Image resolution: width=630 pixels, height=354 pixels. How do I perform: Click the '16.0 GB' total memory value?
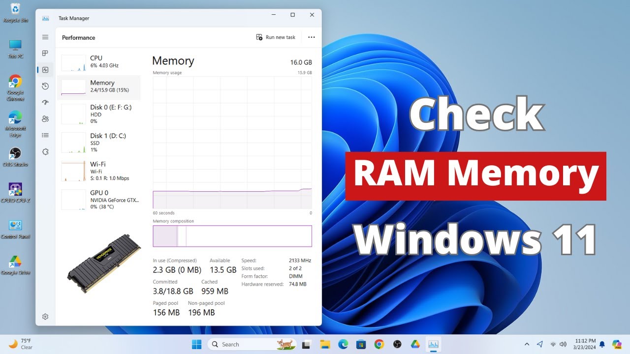click(301, 62)
